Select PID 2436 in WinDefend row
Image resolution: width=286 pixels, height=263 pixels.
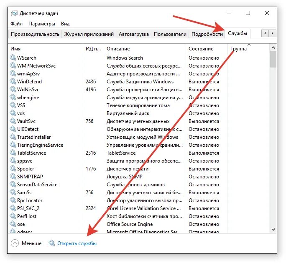91,81
